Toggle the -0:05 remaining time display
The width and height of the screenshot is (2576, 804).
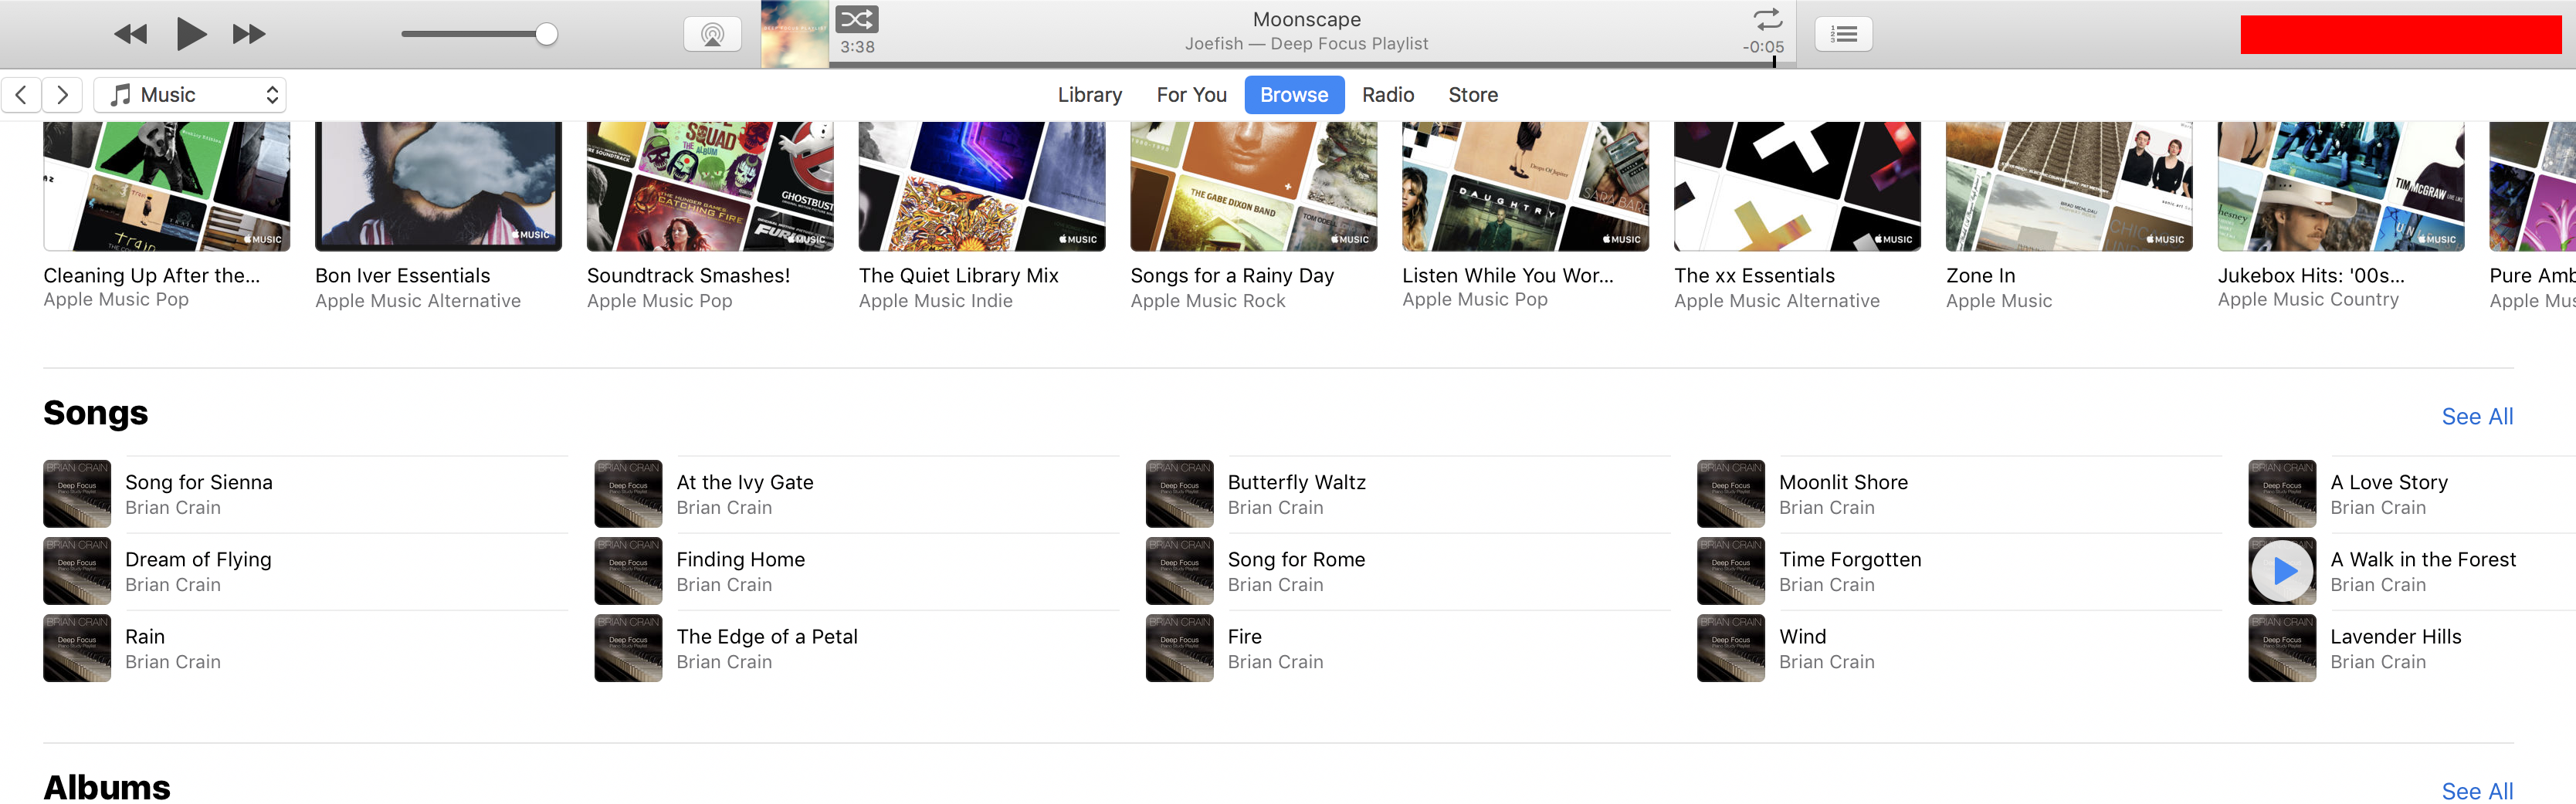click(1763, 47)
